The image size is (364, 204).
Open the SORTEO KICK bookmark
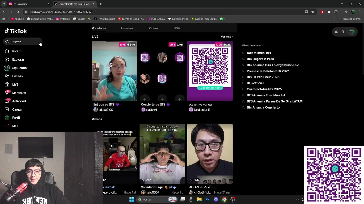click(x=156, y=19)
